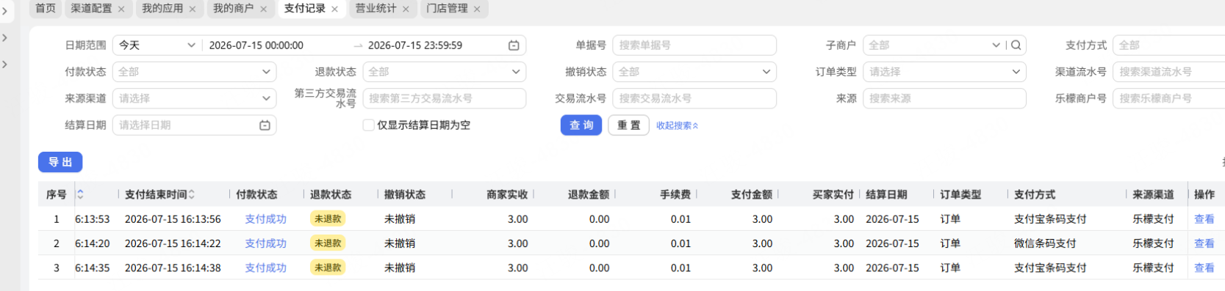Focus the 单据号 search field
Image resolution: width=1225 pixels, height=291 pixels.
(694, 45)
